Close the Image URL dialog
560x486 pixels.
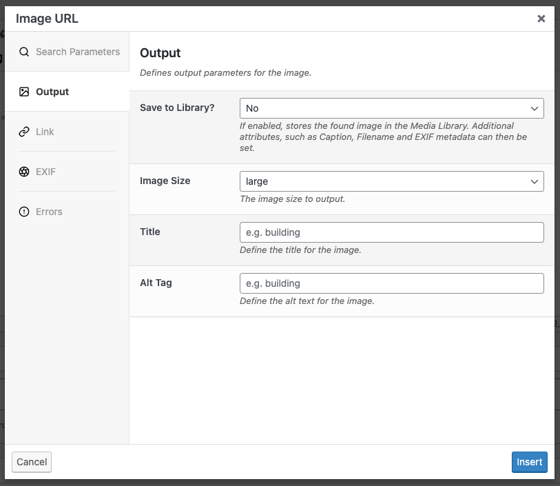[541, 19]
